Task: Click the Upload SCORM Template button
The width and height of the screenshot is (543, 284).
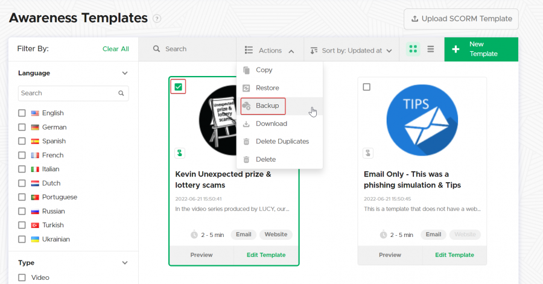Action: [461, 19]
